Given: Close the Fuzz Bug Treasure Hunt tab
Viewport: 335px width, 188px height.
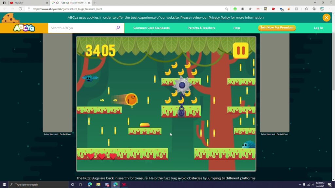Looking at the screenshot, I should pos(89,3).
